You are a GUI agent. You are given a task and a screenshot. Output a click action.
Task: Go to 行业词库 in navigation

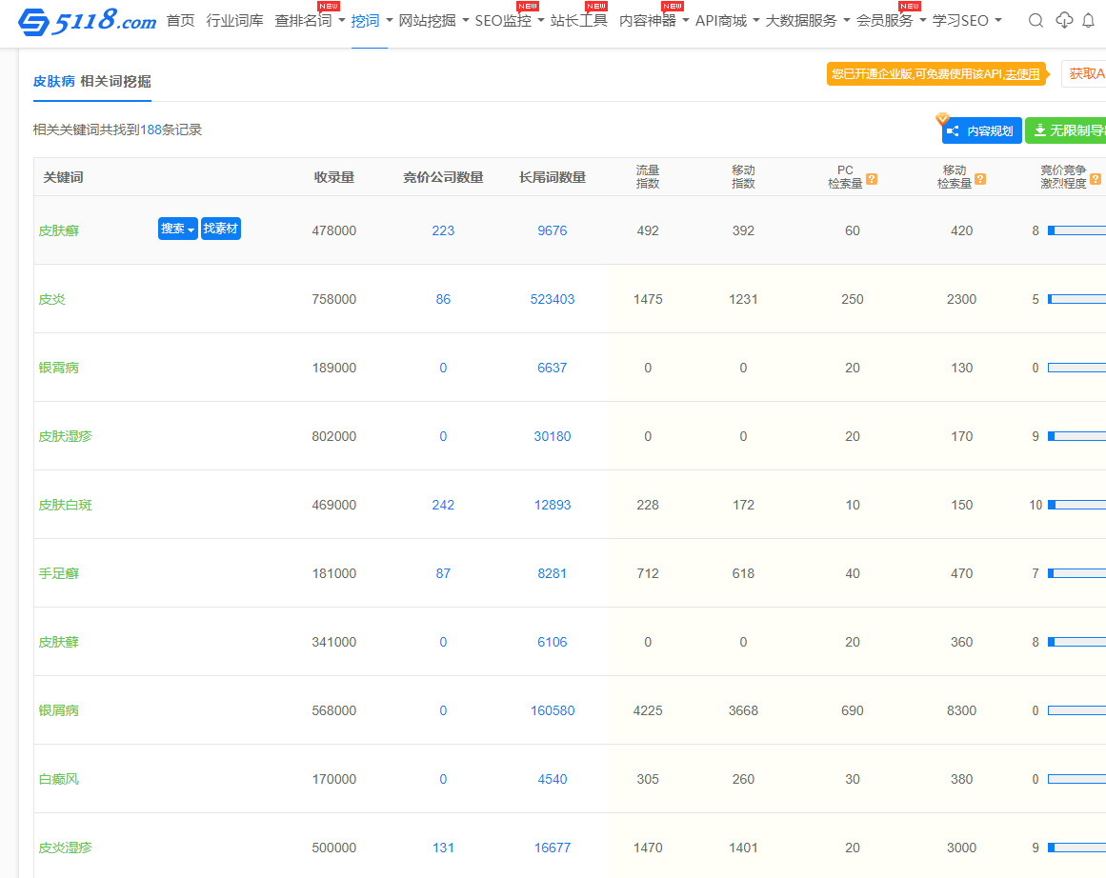click(x=234, y=21)
